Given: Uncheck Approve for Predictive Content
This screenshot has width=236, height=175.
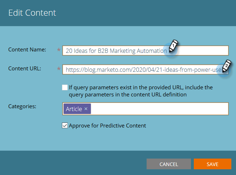Looking at the screenshot, I should tap(64, 125).
